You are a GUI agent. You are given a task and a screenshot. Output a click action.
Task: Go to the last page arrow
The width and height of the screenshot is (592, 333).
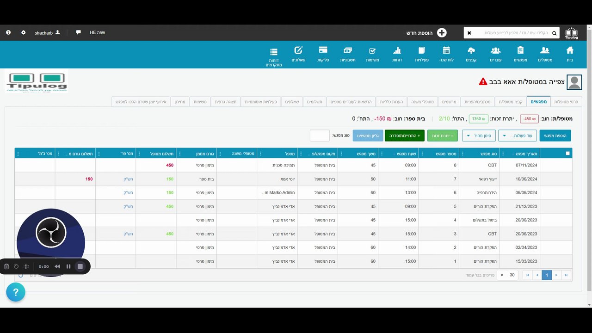point(566,275)
